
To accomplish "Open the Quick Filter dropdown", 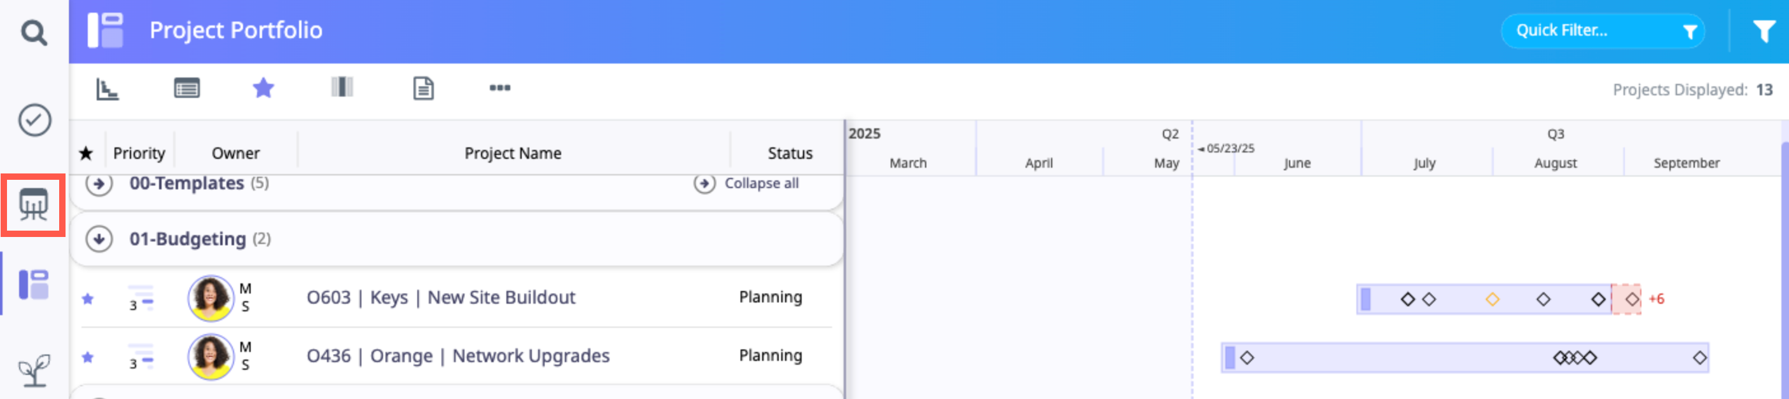I will click(x=1602, y=31).
